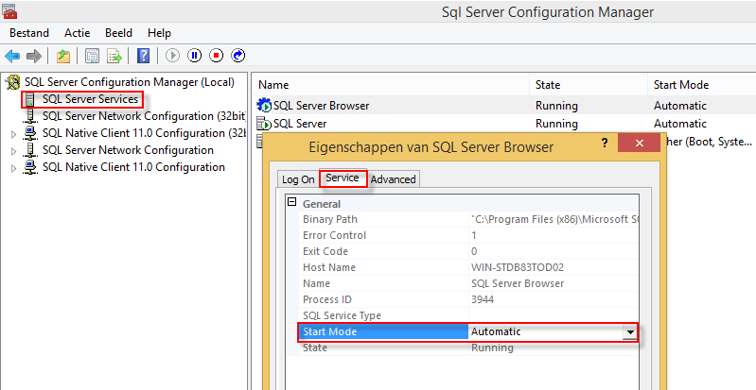Restart the service with the restart icon
This screenshot has width=756, height=390.
click(x=238, y=56)
